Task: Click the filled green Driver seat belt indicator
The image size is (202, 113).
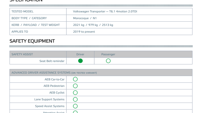Action: pyautogui.click(x=80, y=61)
